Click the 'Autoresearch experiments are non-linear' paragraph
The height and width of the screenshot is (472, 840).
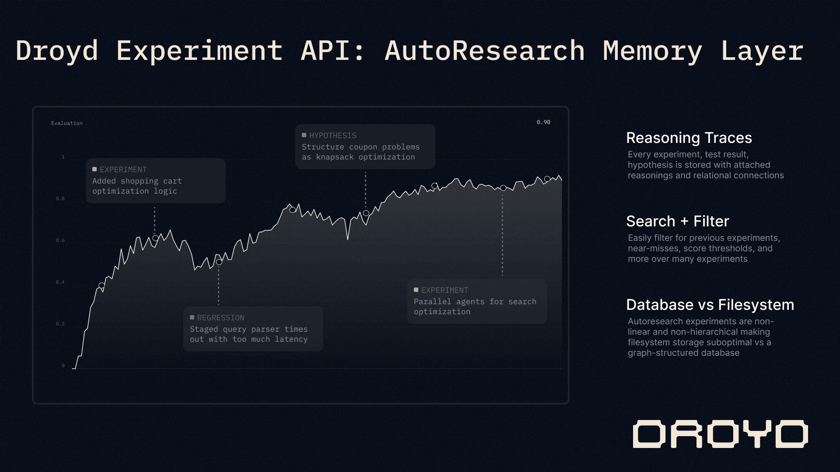[701, 337]
